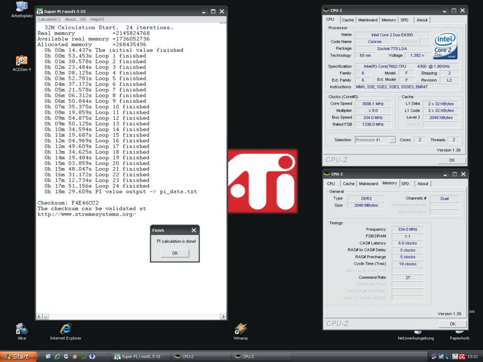The height and width of the screenshot is (362, 483).
Task: Click the Memory Size 2048 MBytes value
Action: tap(366, 206)
